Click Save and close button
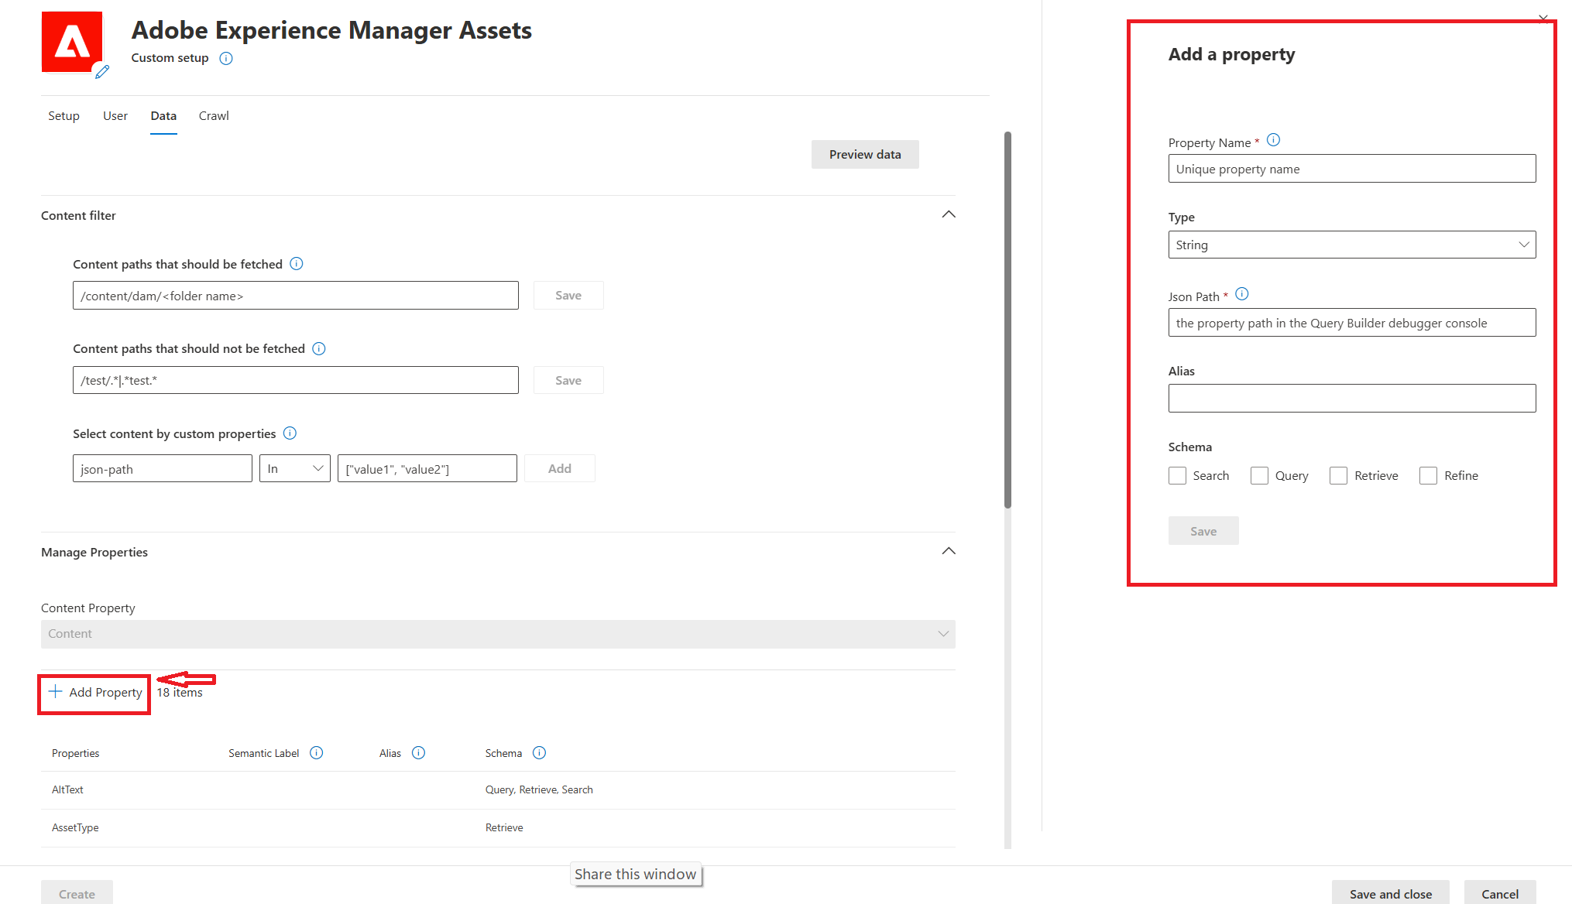This screenshot has width=1572, height=904. click(x=1391, y=893)
